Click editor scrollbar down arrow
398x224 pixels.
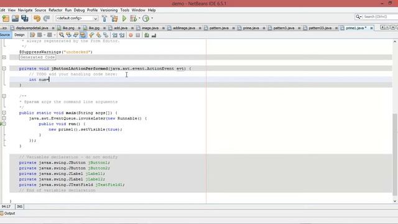click(x=395, y=201)
